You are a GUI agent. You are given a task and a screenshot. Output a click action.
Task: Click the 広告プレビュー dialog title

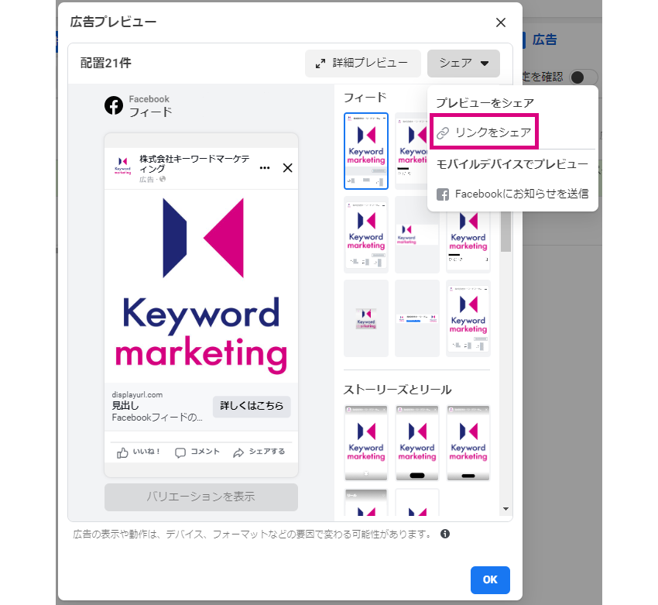click(x=113, y=22)
